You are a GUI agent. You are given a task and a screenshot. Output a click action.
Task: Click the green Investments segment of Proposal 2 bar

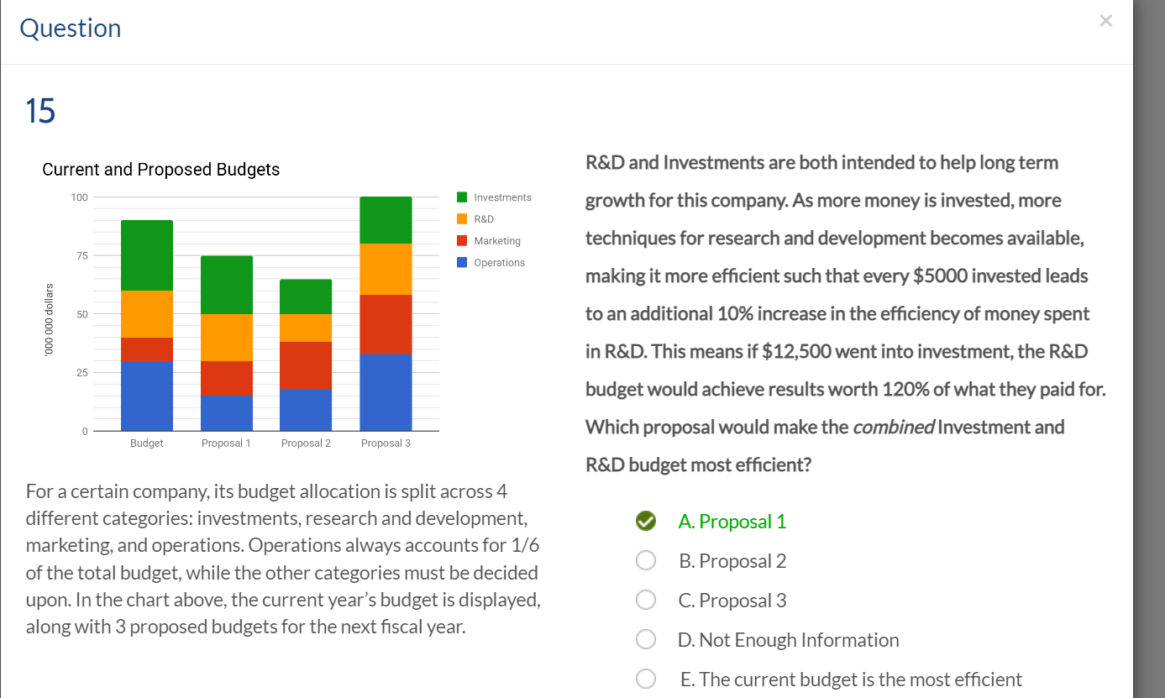(x=306, y=297)
